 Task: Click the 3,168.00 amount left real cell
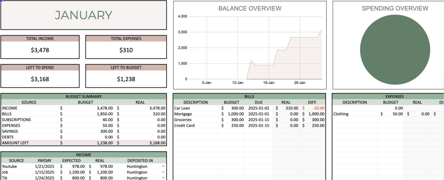tap(140, 143)
